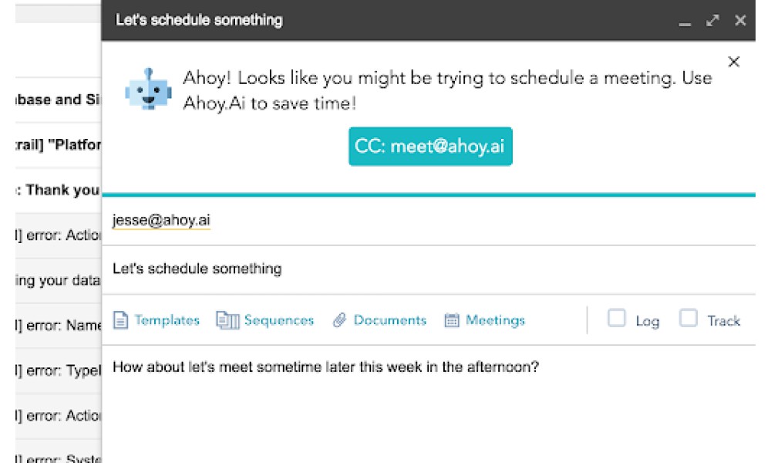Minimize the compose window
Viewport: 771px width, 463px height.
click(685, 22)
